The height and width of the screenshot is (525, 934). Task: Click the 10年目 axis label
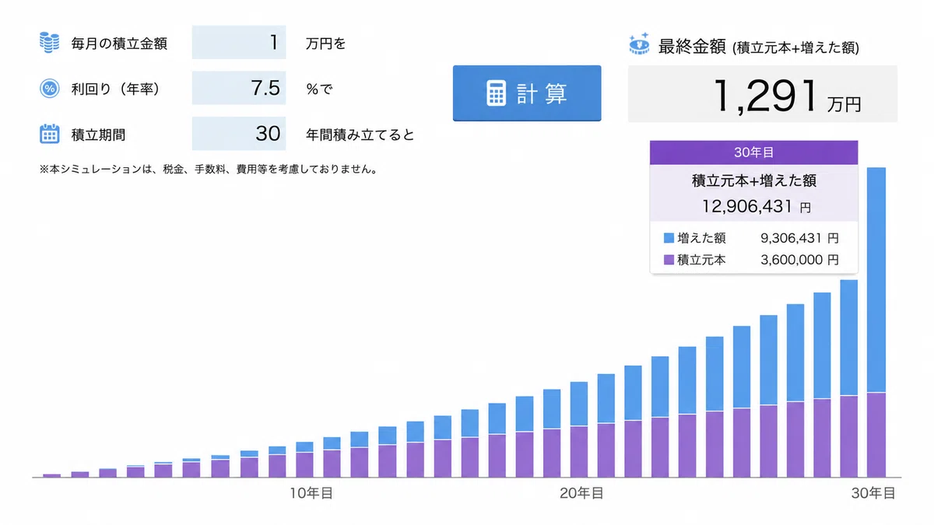click(312, 493)
